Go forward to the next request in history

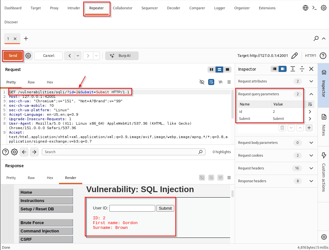pyautogui.click(x=88, y=56)
